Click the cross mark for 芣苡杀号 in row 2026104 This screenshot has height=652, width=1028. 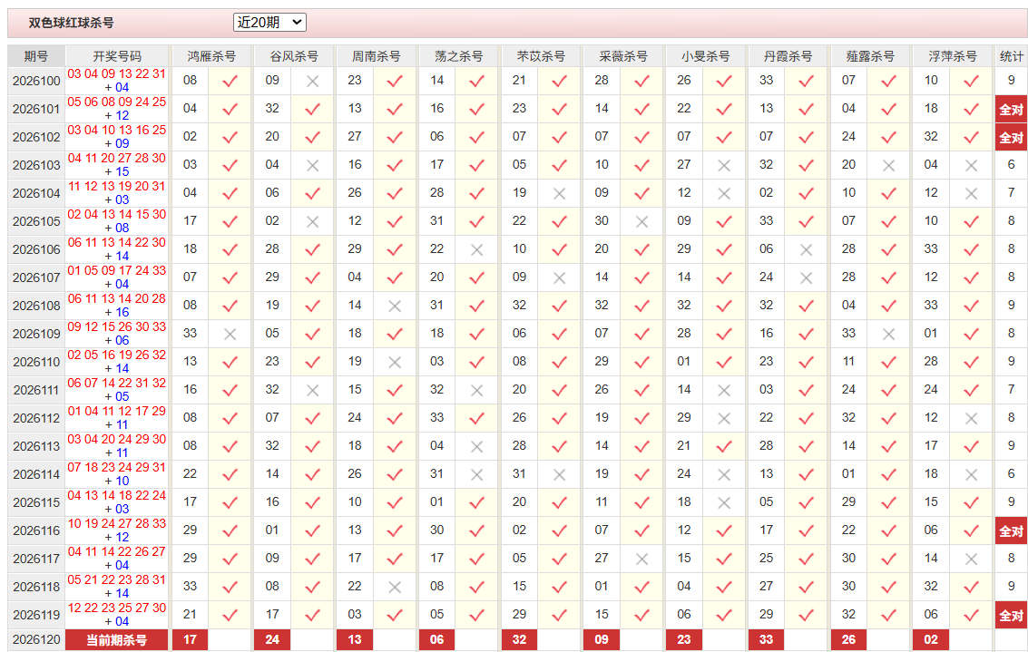pos(559,194)
